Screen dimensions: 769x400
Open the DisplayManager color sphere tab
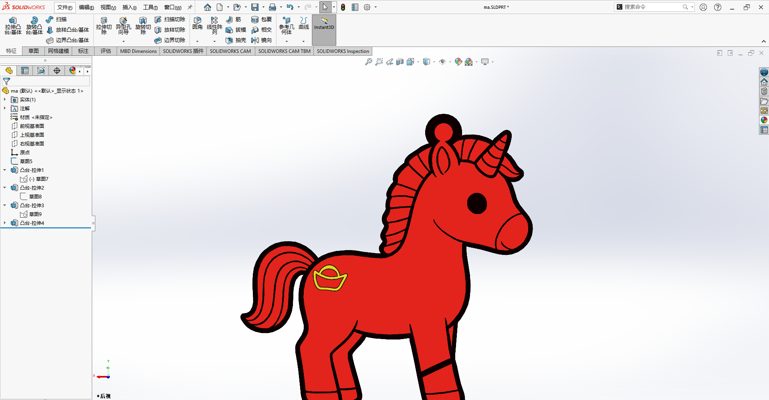tap(72, 71)
